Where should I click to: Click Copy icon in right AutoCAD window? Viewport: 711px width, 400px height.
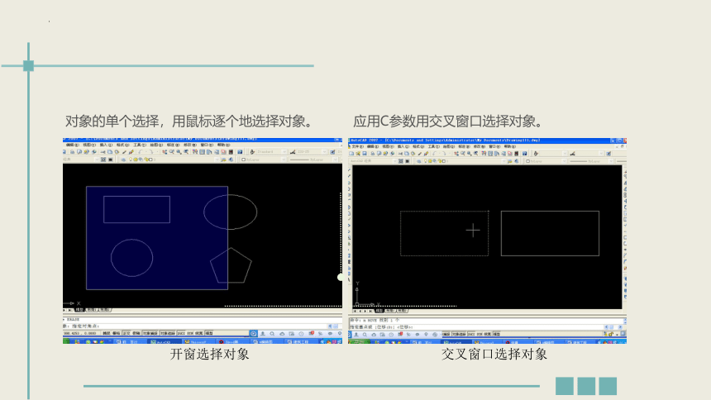[x=407, y=154]
